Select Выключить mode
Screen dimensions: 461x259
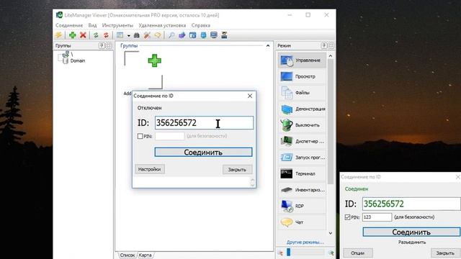tap(302, 125)
